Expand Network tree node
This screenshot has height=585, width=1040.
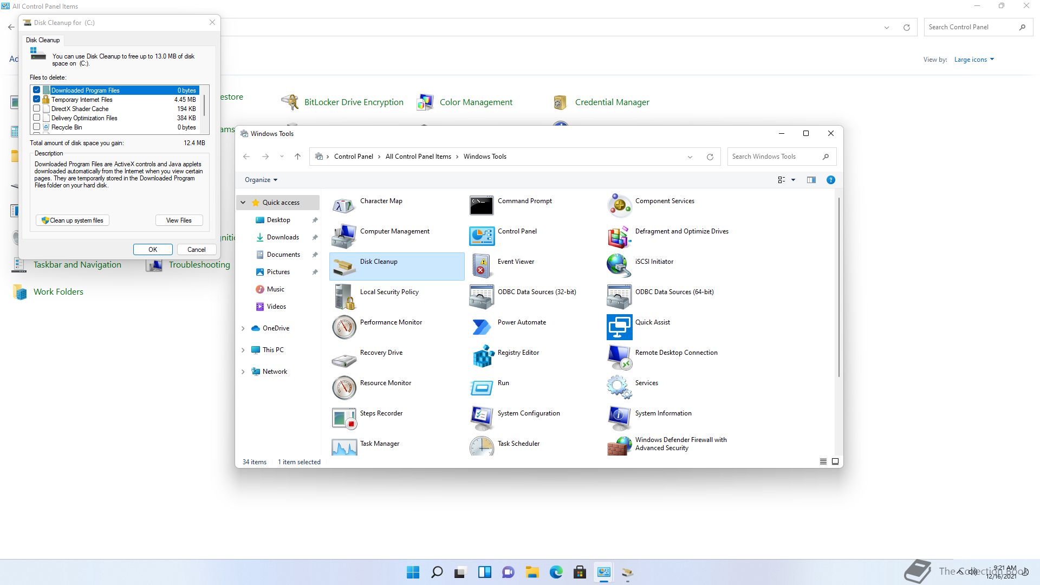(x=243, y=372)
